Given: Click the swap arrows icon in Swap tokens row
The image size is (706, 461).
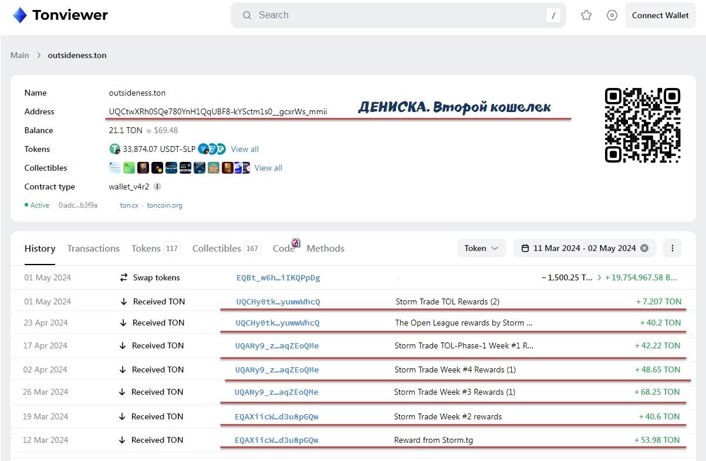Looking at the screenshot, I should (x=123, y=277).
